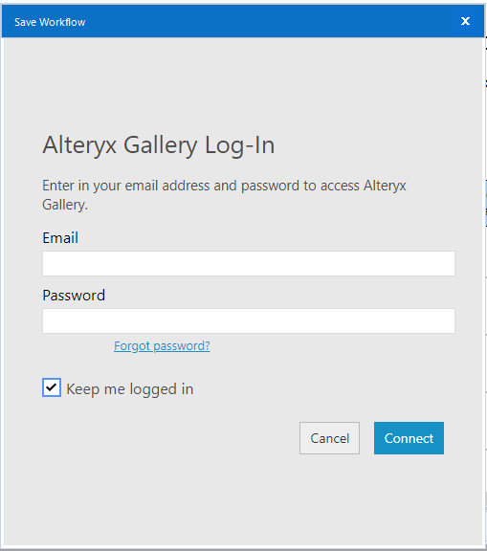The image size is (487, 551).
Task: Close the Save Workflow dialog
Action: click(x=465, y=21)
